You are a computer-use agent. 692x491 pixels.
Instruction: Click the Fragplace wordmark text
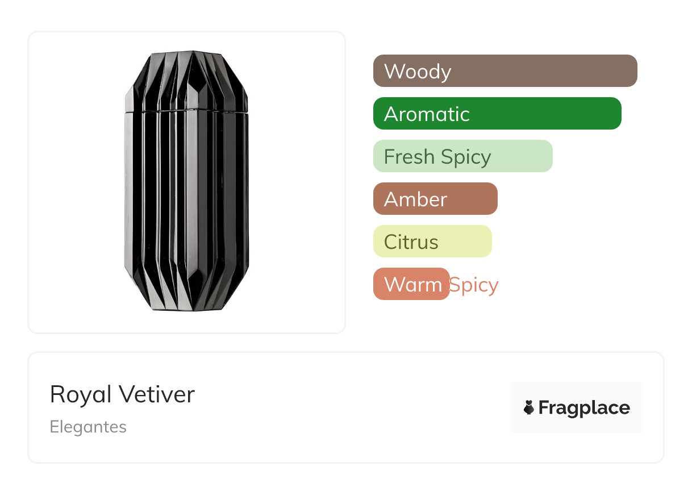pos(584,408)
